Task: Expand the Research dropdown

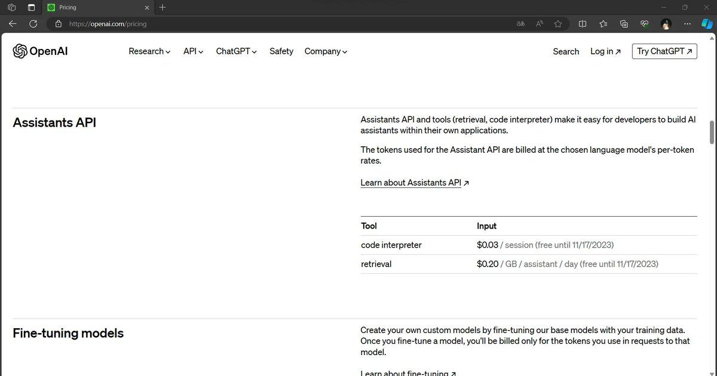Action: [x=149, y=51]
